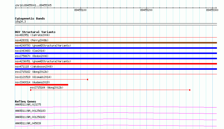Click the chr16:89455001..89455305 region label
This screenshot has height=129, width=224.
coord(33,5)
